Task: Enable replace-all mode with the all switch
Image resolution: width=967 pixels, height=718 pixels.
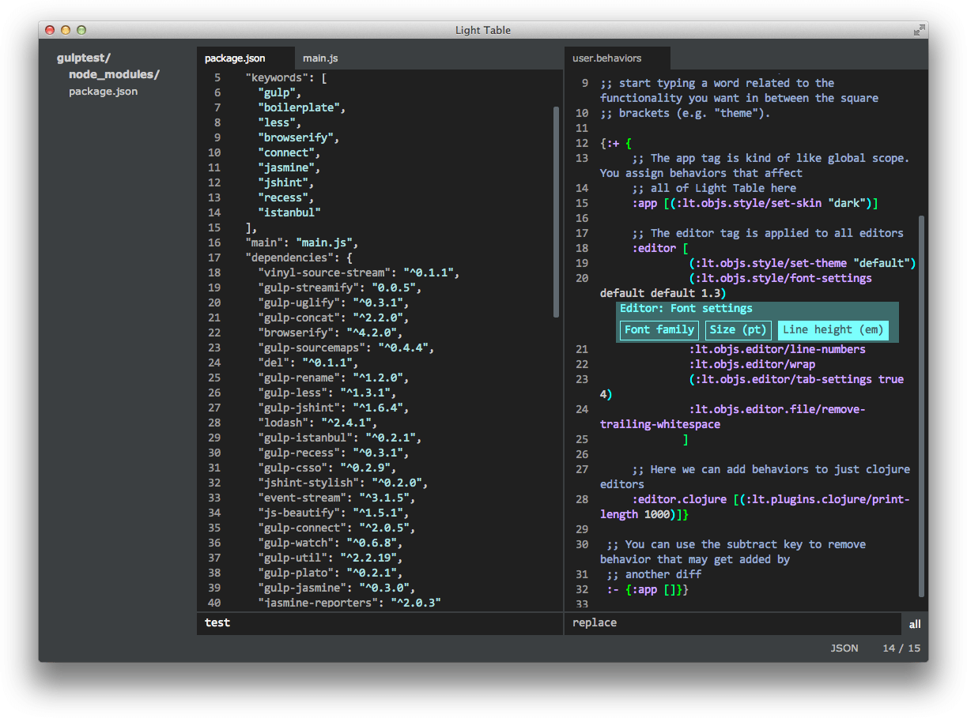Action: pos(914,624)
